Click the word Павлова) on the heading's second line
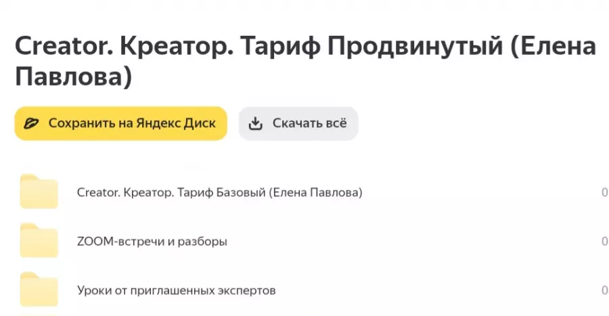The height and width of the screenshot is (316, 609). pyautogui.click(x=72, y=76)
